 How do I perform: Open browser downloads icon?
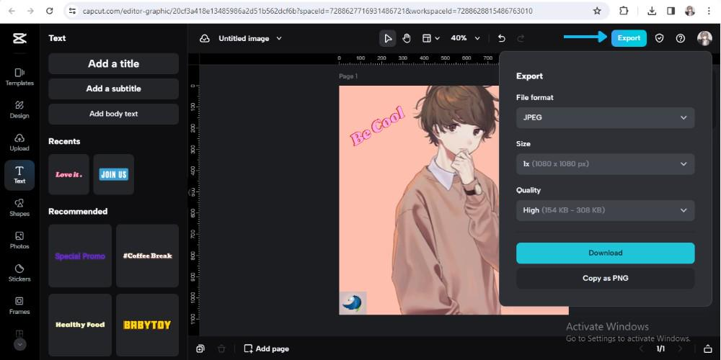click(x=652, y=11)
